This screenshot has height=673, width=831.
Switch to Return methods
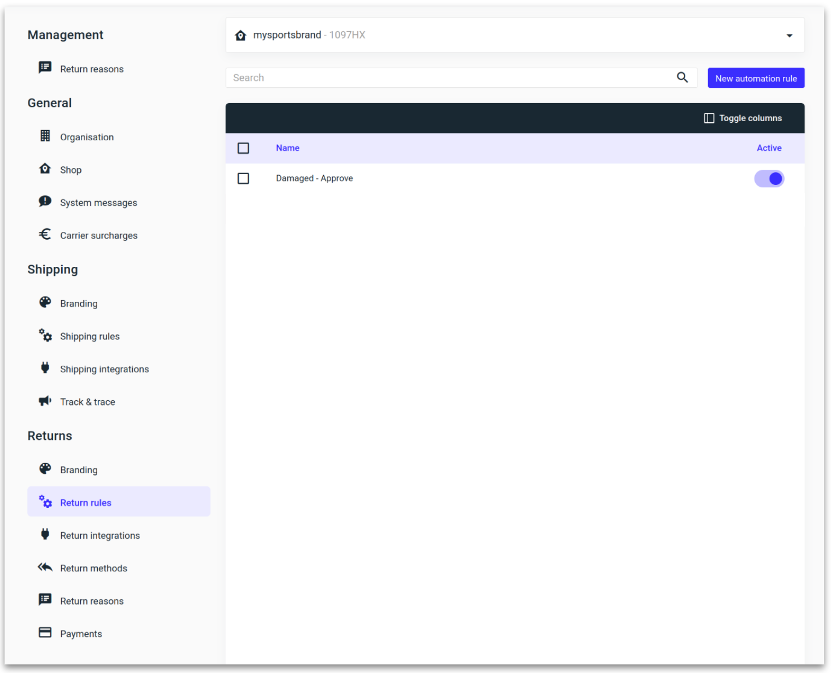tap(93, 568)
